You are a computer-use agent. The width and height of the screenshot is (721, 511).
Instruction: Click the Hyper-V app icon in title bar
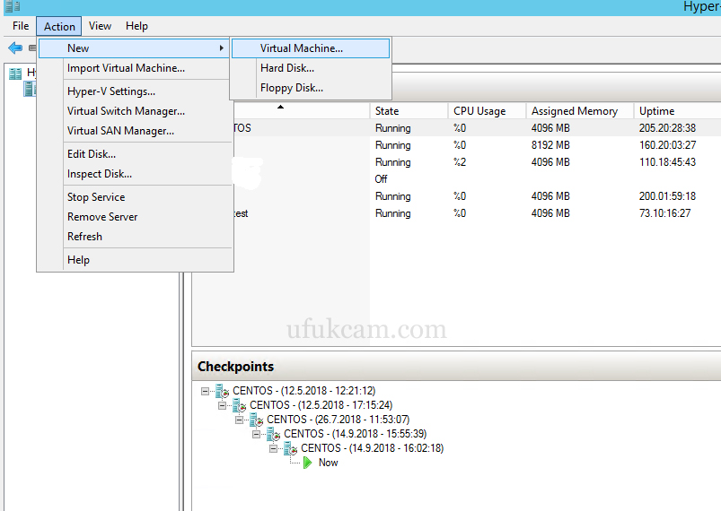coord(13,6)
